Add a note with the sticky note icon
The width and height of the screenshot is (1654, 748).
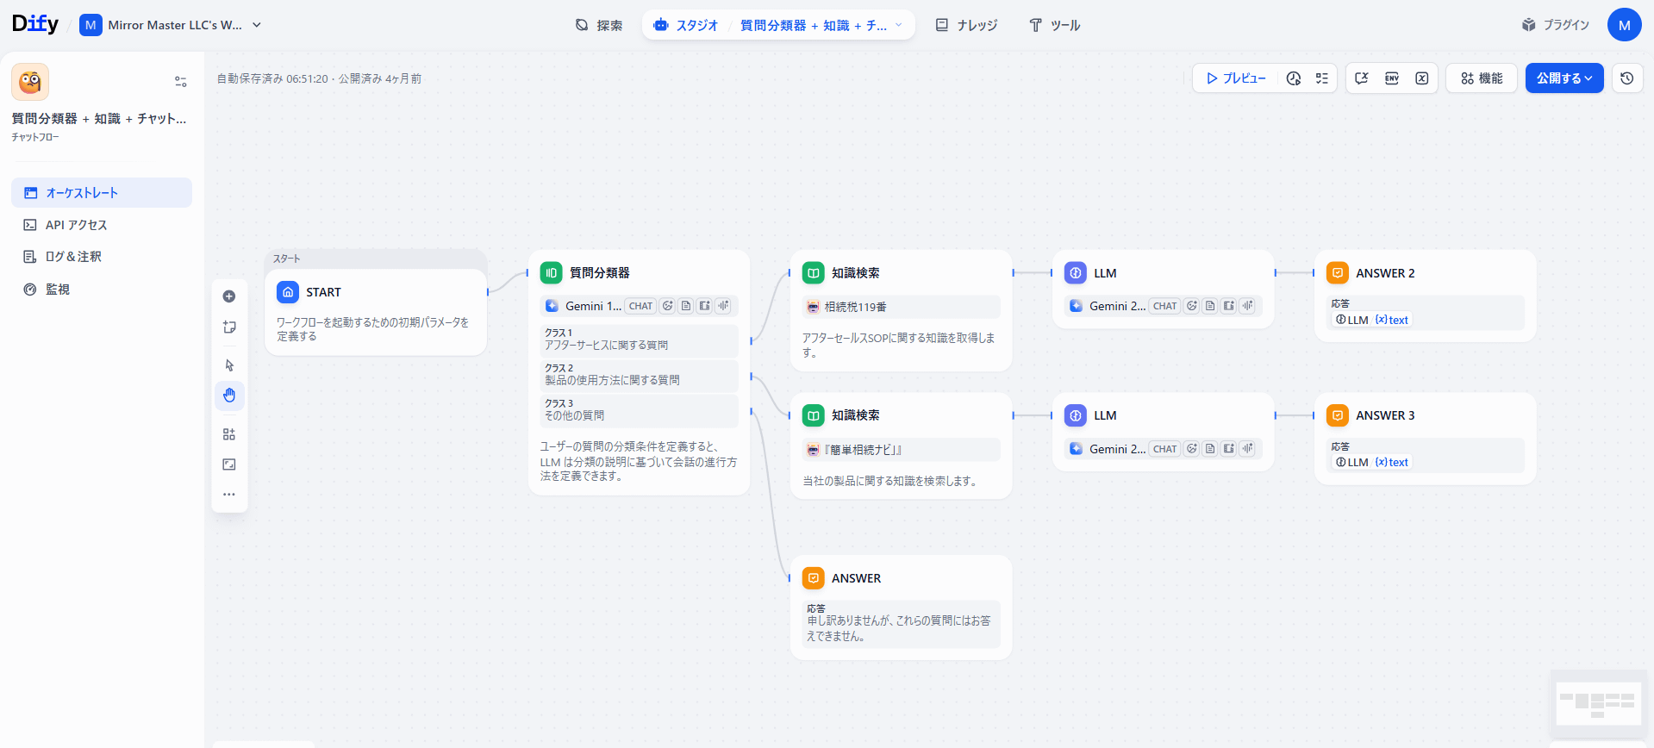[229, 327]
